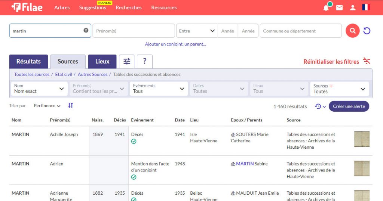Open the Pertinence sort dropdown
The height and width of the screenshot is (201, 383).
pos(47,106)
